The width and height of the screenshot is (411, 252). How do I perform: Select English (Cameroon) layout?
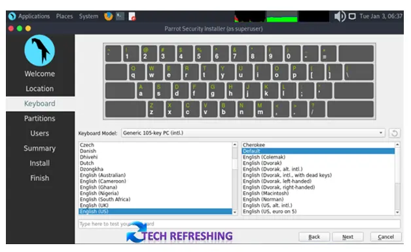coord(155,181)
